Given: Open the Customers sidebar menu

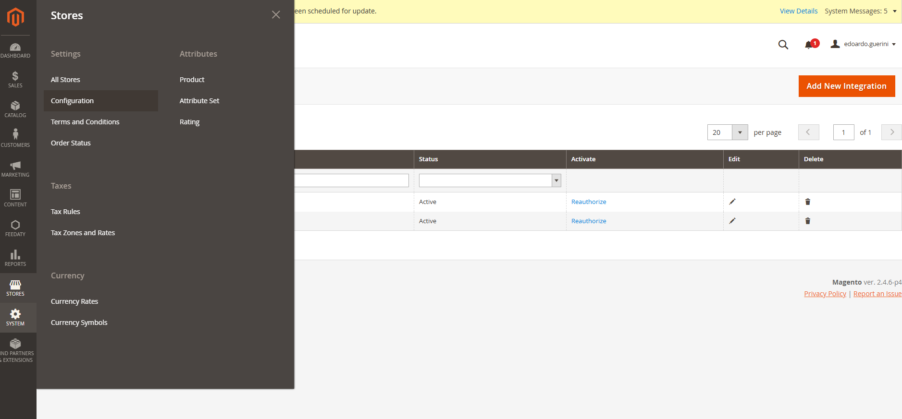Looking at the screenshot, I should 15,139.
